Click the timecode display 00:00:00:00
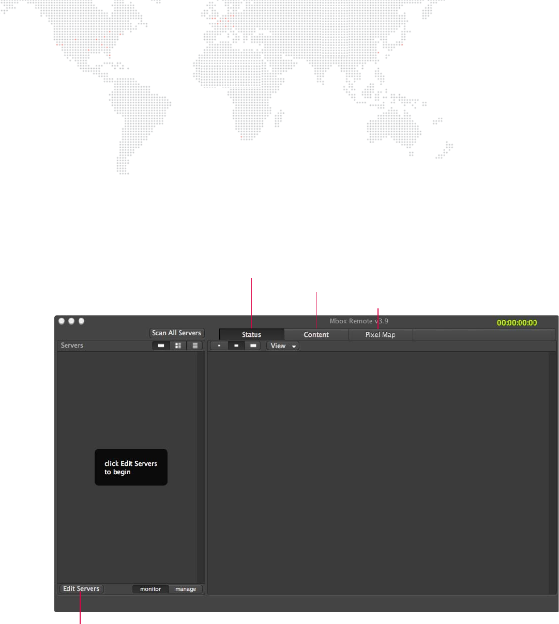559x624 pixels. [x=517, y=323]
